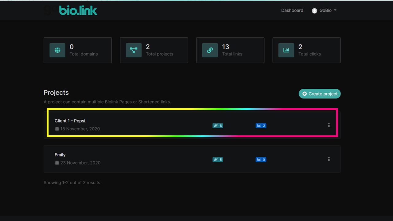Click the clicks badge showing 2 for Pepsi project

[x=261, y=126]
